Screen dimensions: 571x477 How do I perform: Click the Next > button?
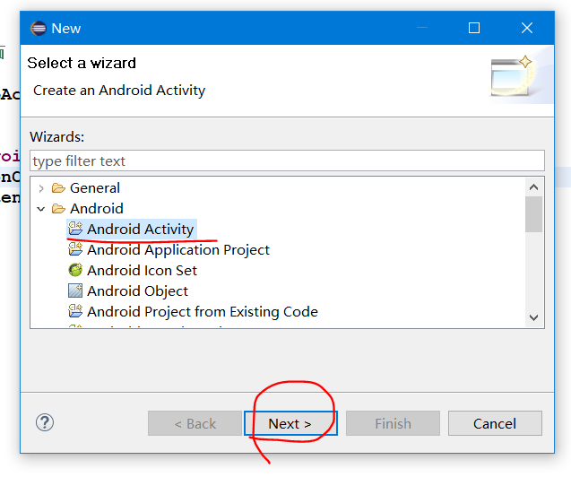[290, 423]
